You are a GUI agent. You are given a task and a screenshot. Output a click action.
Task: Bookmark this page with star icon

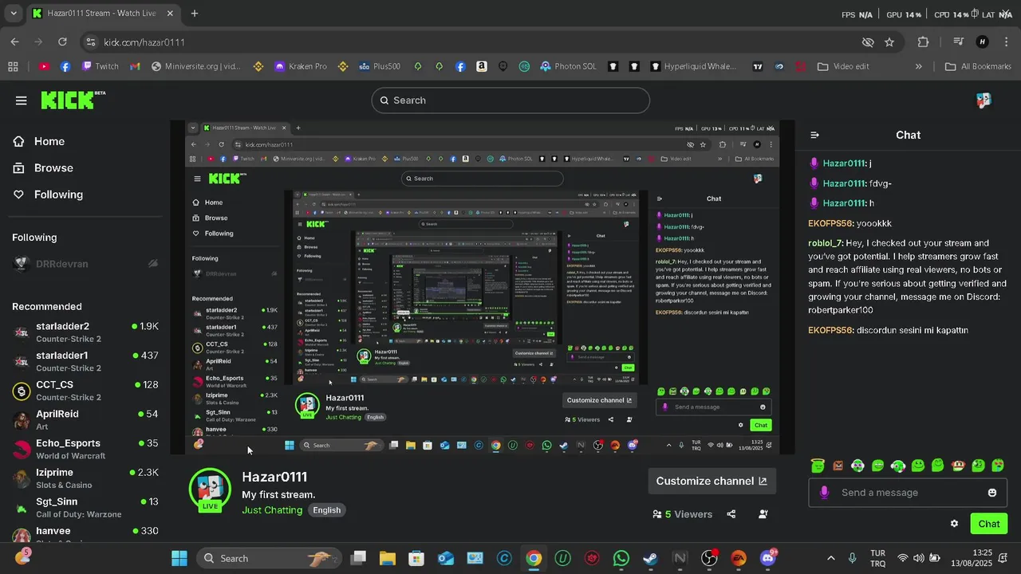pos(889,42)
